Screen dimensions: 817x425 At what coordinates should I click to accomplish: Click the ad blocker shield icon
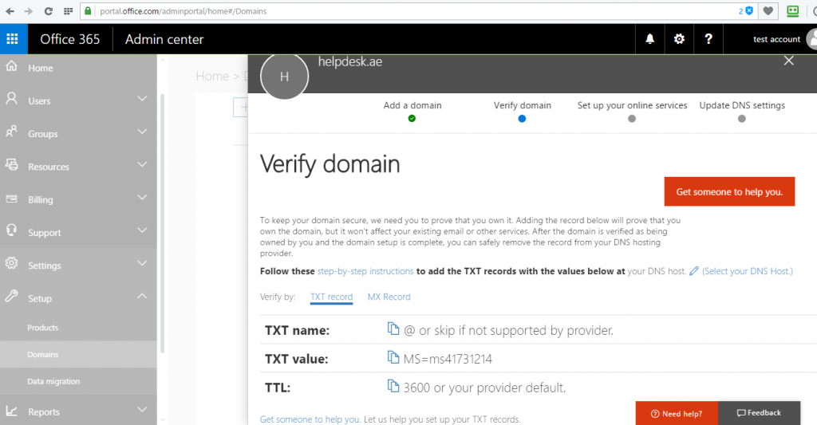[749, 10]
